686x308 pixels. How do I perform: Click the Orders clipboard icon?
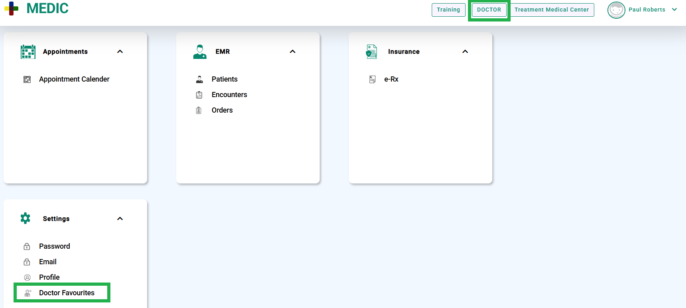point(199,110)
